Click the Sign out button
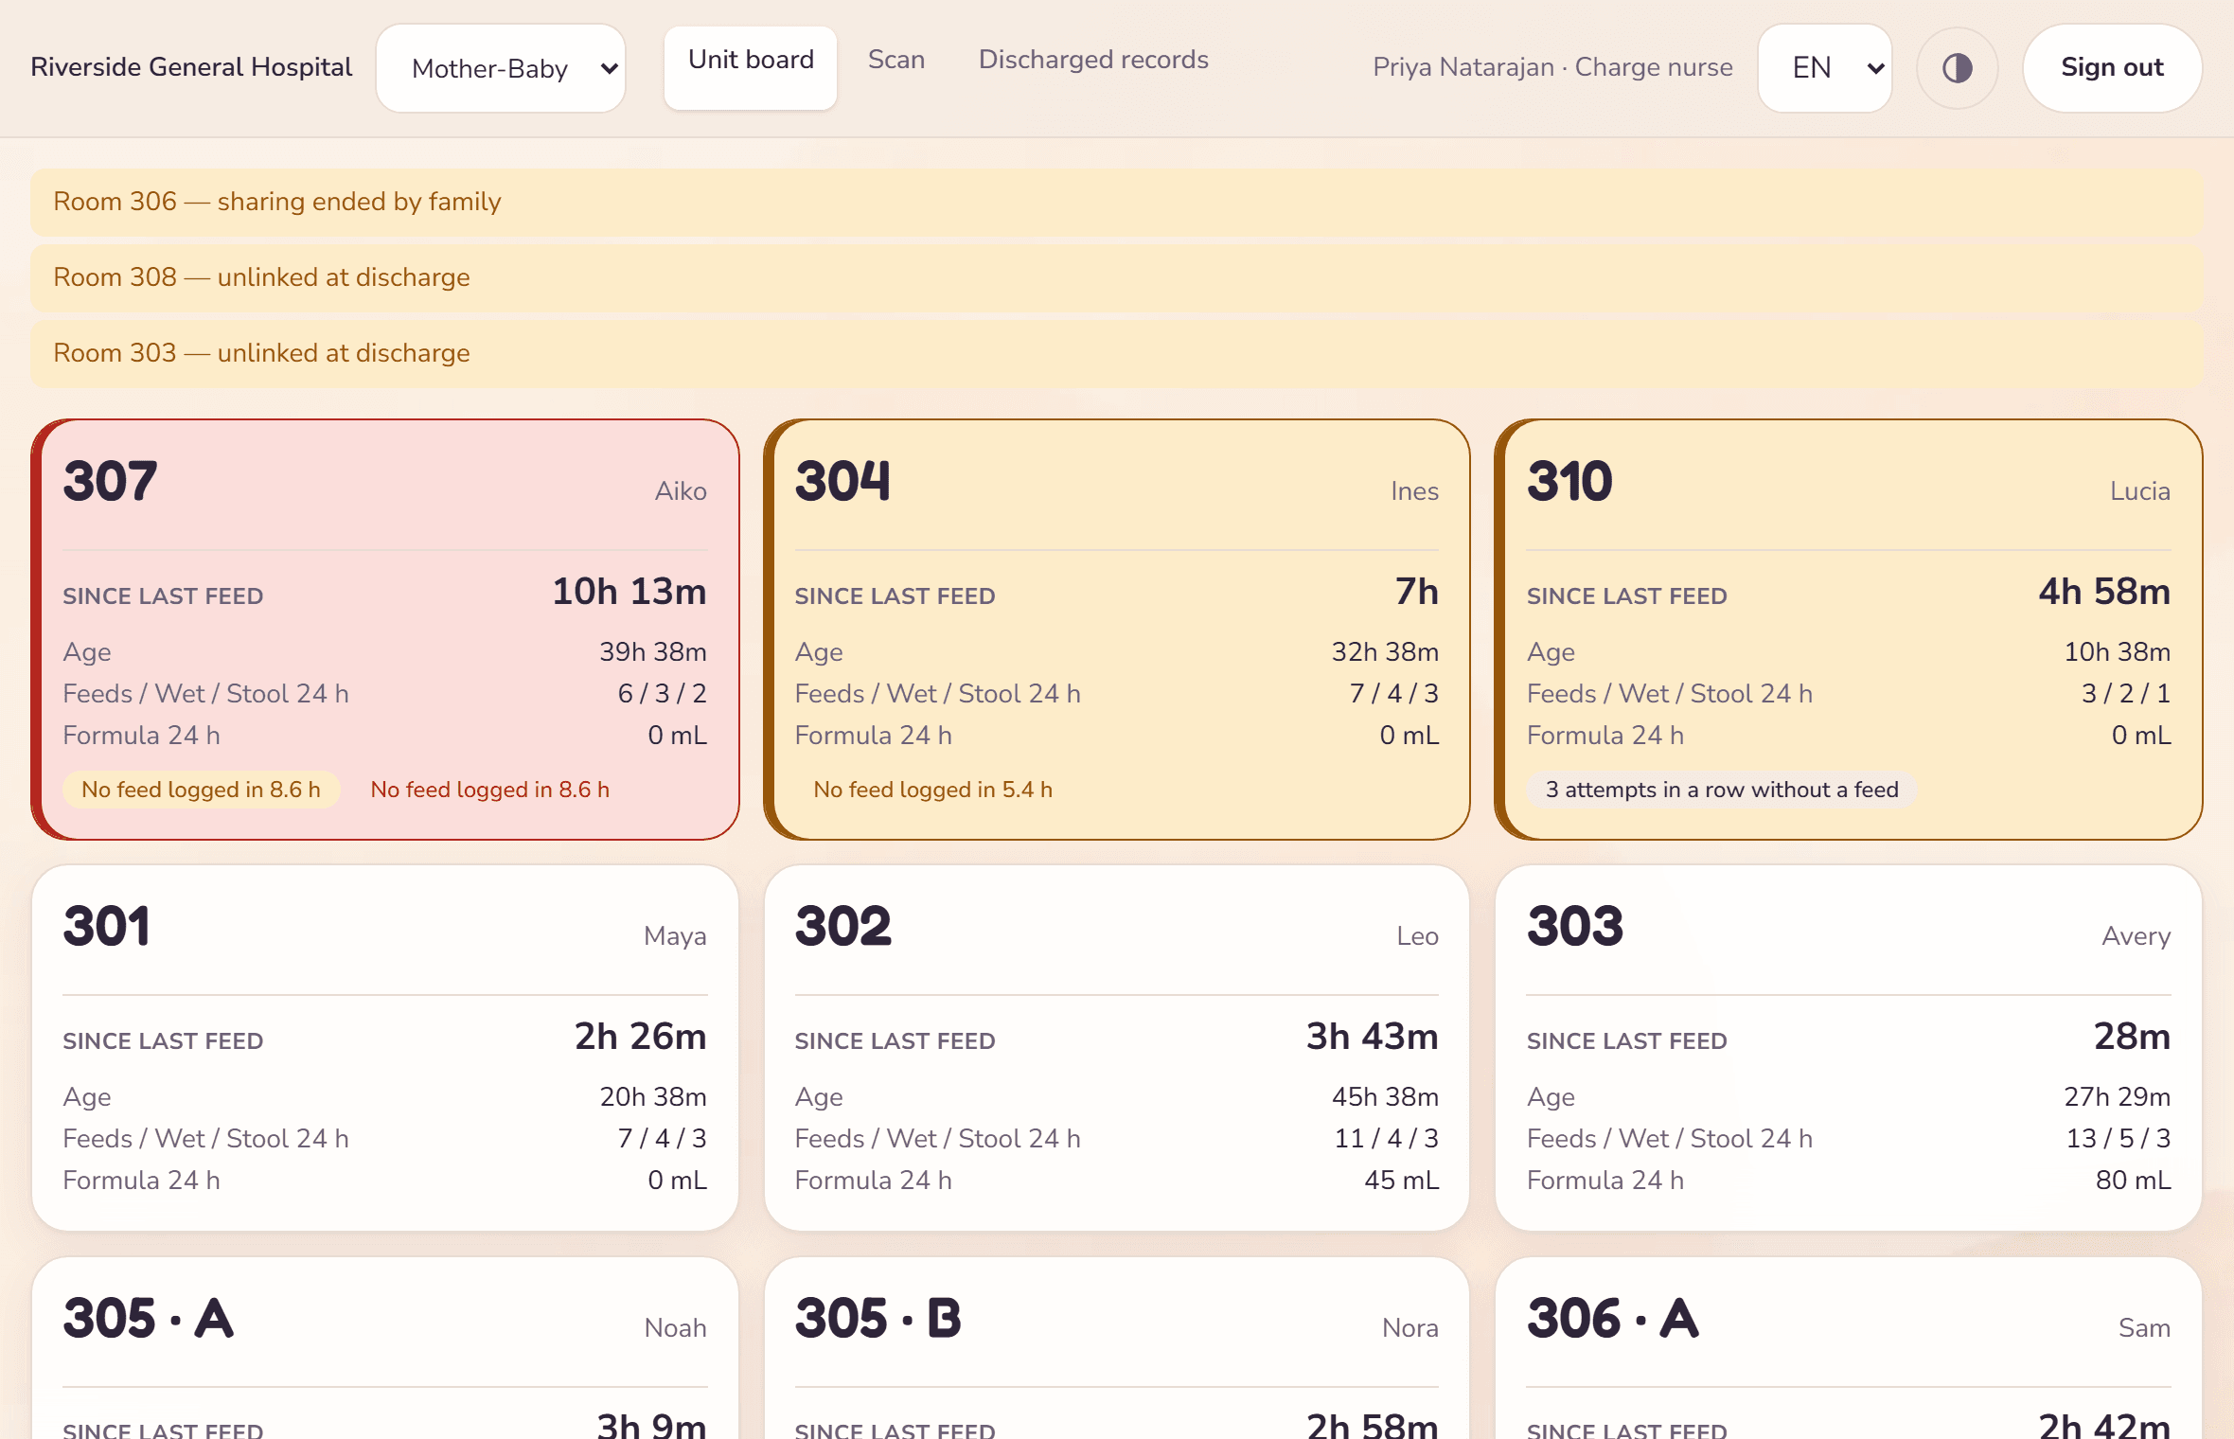This screenshot has width=2234, height=1439. (2112, 68)
